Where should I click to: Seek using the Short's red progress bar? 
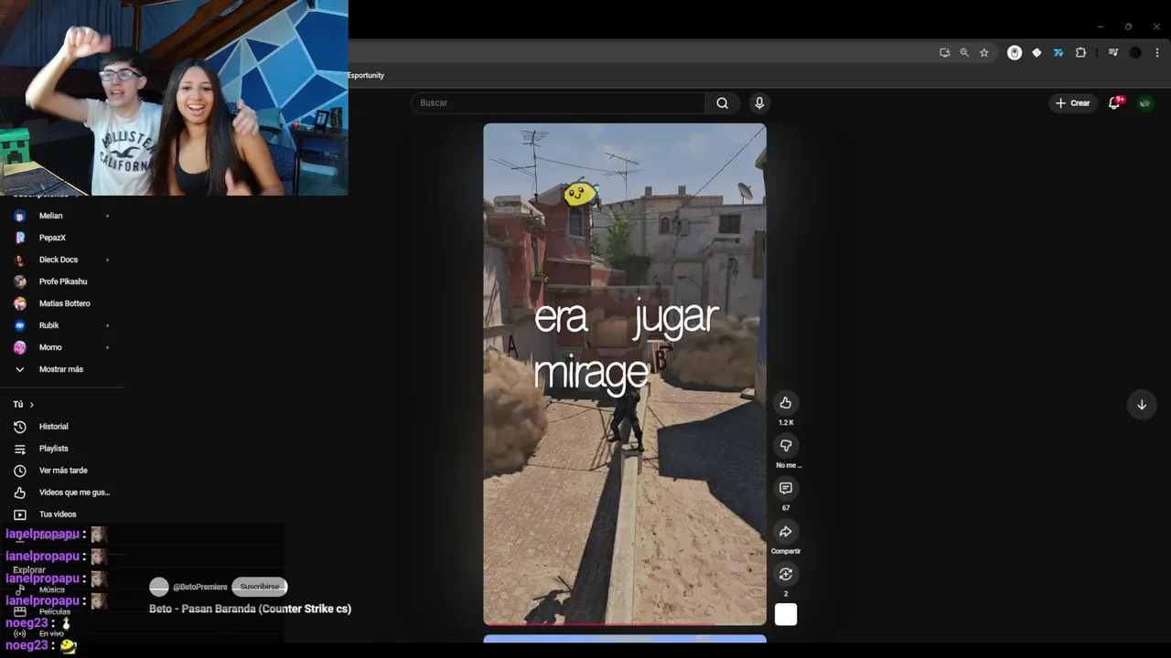(625, 624)
